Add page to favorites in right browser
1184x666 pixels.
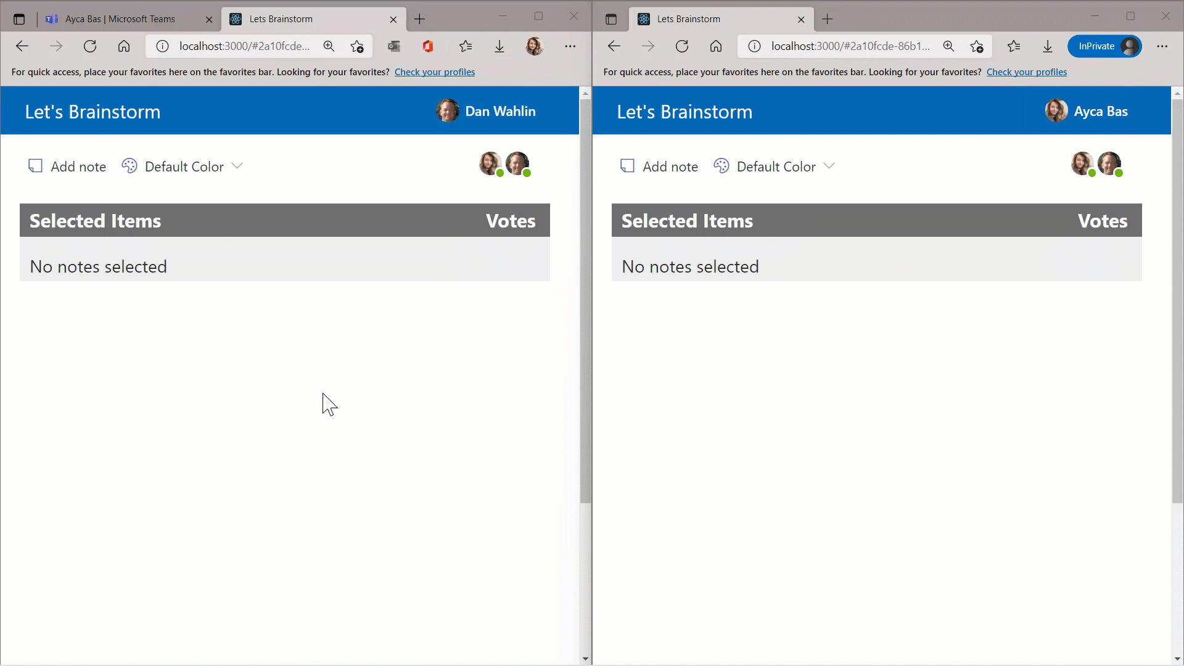976,46
